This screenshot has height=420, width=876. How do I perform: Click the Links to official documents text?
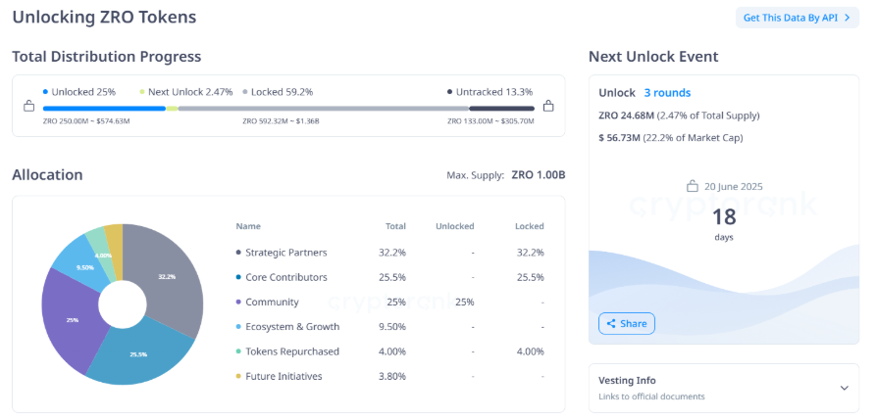(x=651, y=397)
